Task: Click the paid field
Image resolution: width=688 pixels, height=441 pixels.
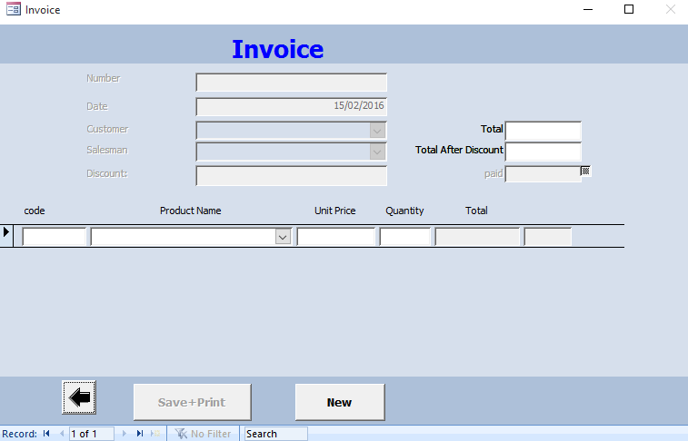Action: coord(543,174)
